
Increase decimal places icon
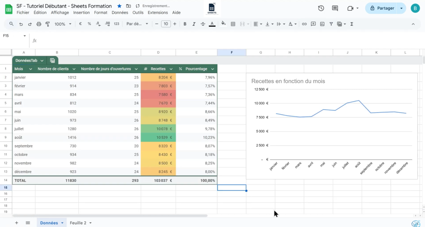(107, 24)
